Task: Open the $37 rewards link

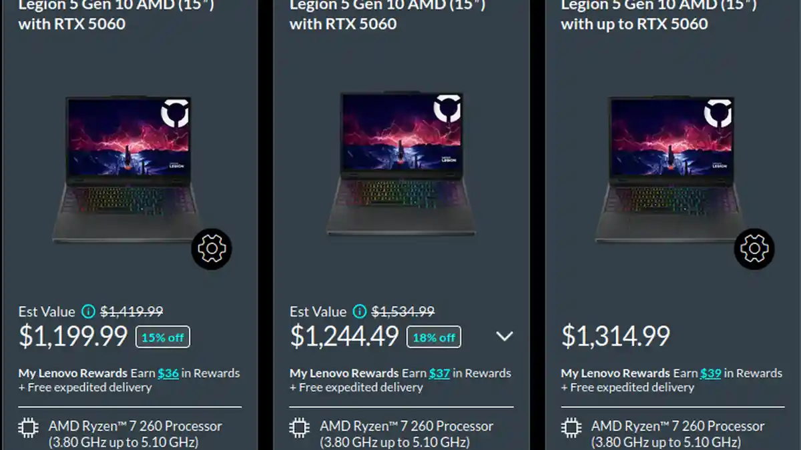Action: point(439,373)
